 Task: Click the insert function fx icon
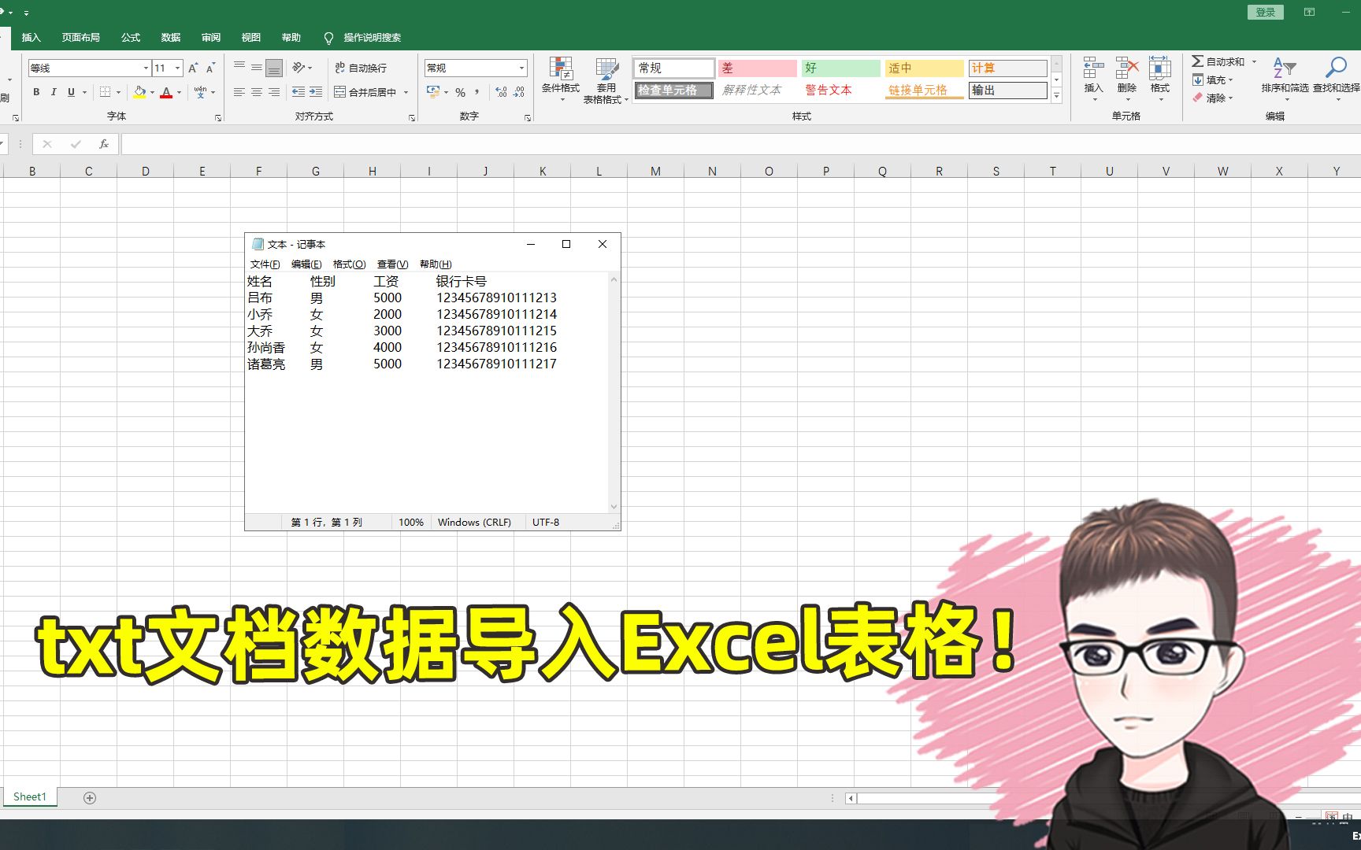pos(104,144)
